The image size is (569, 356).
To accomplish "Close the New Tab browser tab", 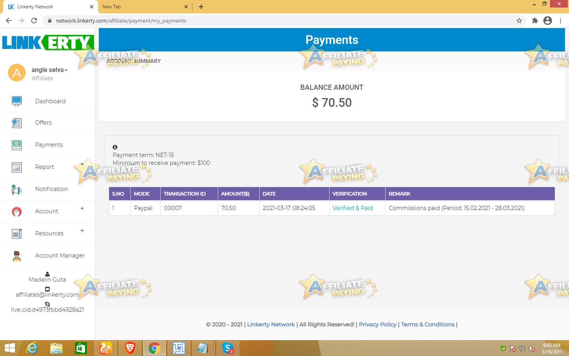I will point(186,7).
